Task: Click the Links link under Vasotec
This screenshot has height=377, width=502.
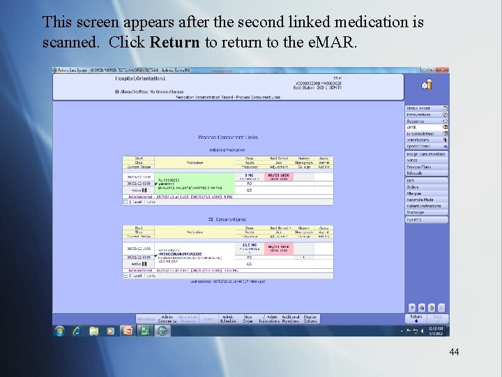Action: pos(151,202)
